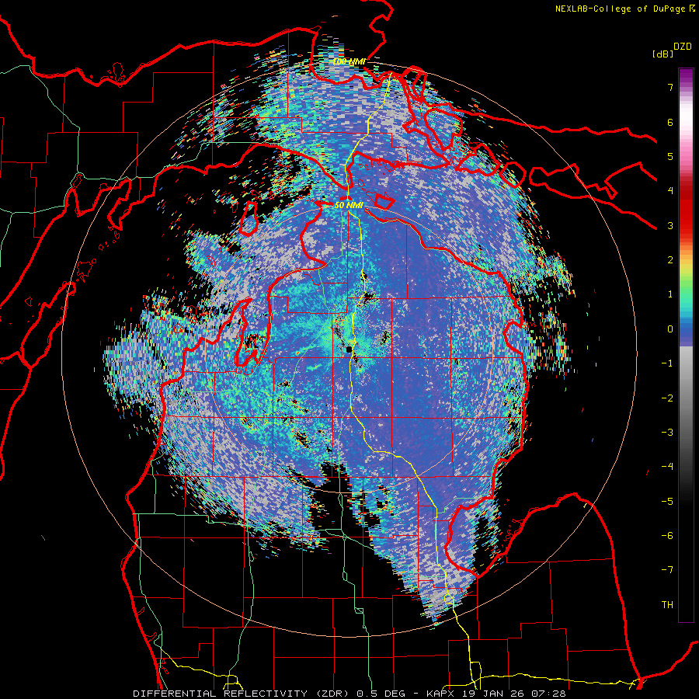Click the black radar site dot

[350, 349]
